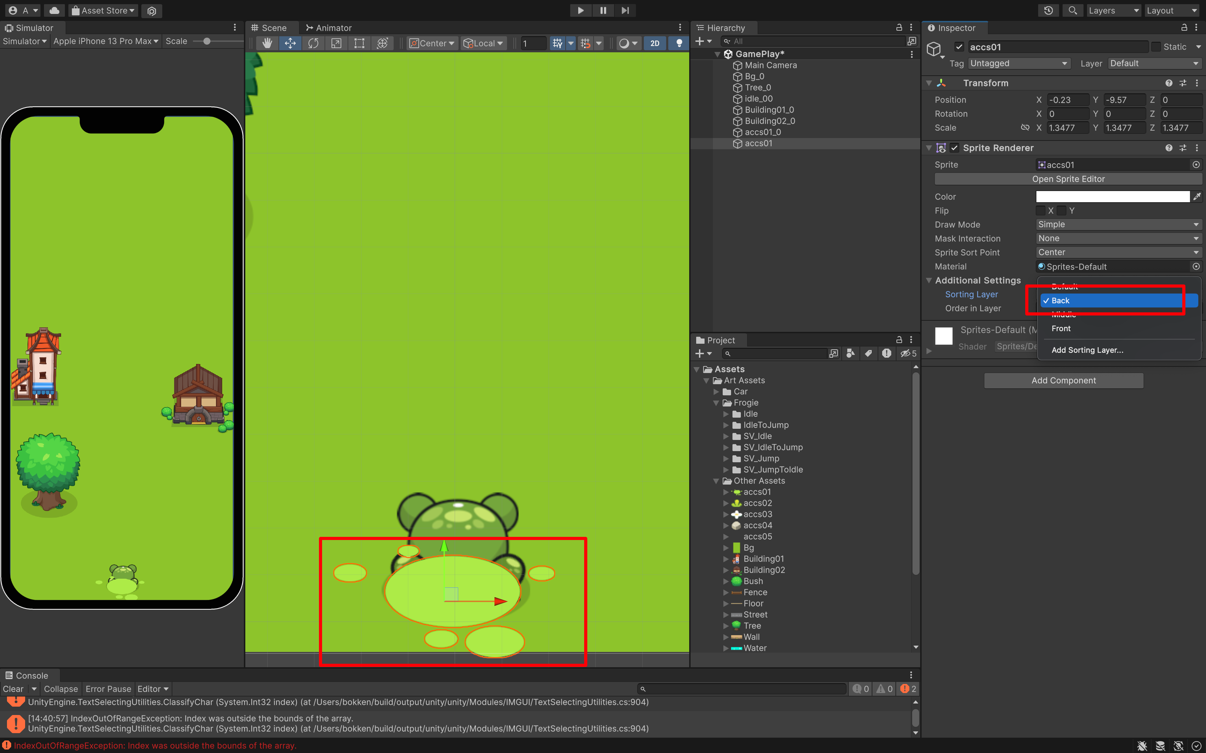The height and width of the screenshot is (753, 1206).
Task: Click the Play button
Action: 581,10
